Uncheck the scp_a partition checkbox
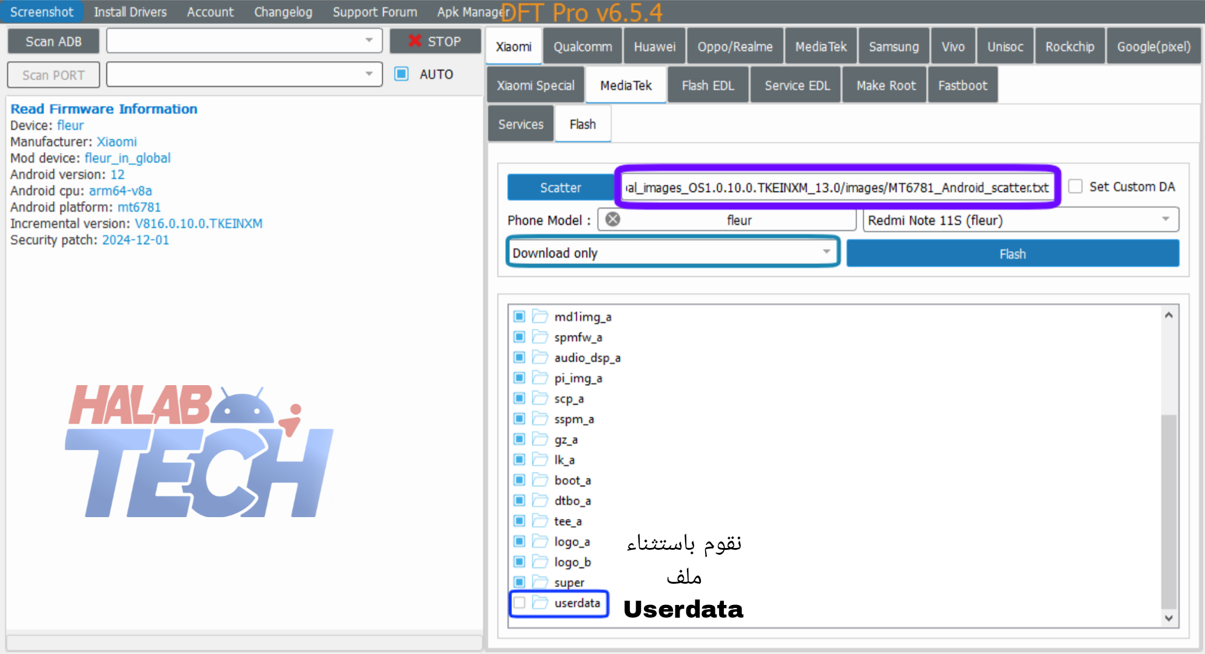The height and width of the screenshot is (654, 1205). click(x=519, y=398)
